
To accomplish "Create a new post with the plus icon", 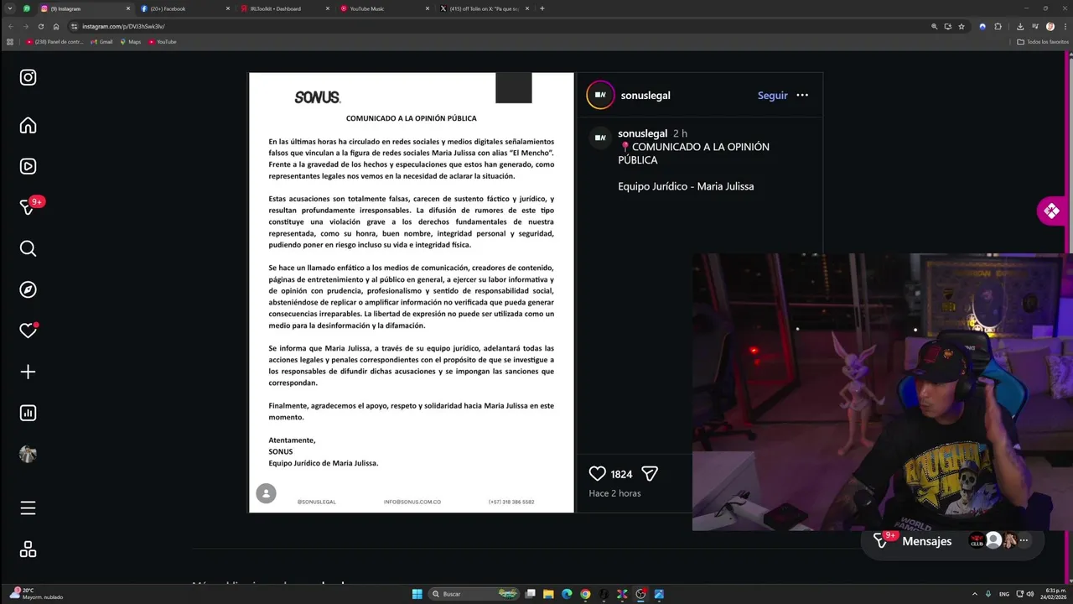I will click(28, 372).
